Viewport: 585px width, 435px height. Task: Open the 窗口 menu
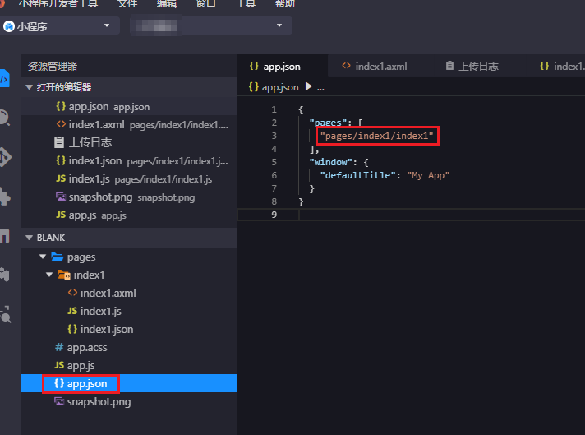(206, 4)
